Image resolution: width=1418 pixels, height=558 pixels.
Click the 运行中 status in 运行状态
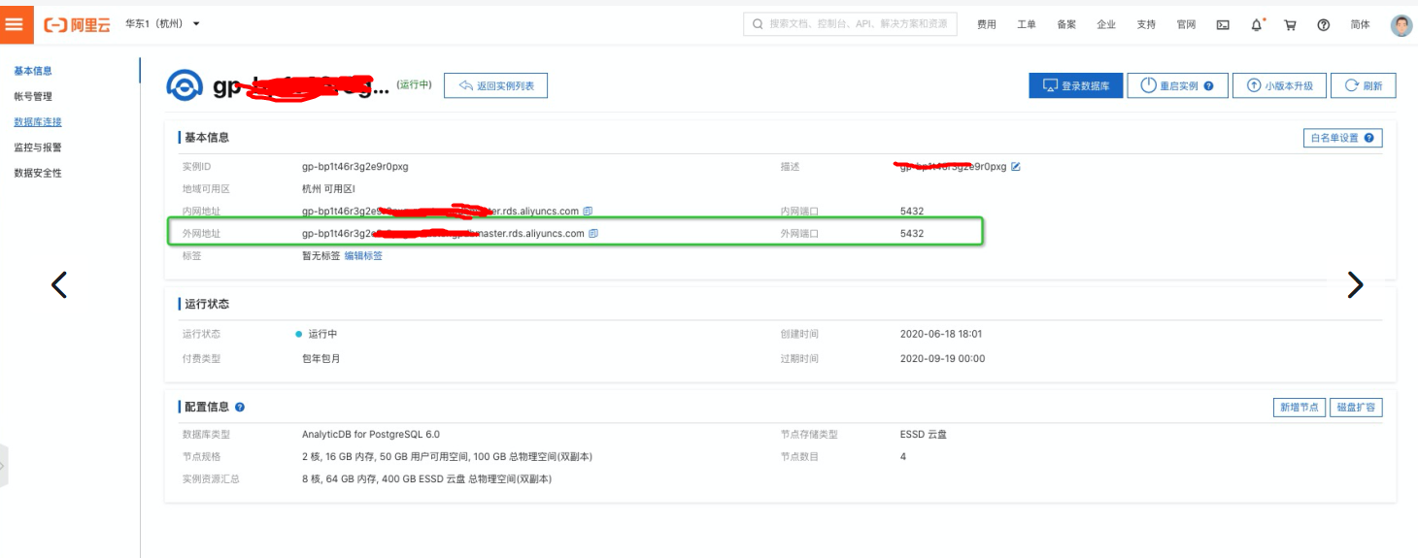click(322, 334)
